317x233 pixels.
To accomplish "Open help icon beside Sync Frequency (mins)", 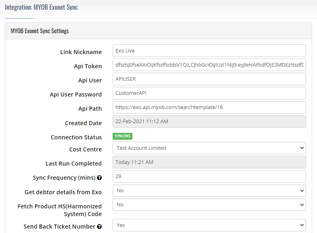I will tap(99, 178).
